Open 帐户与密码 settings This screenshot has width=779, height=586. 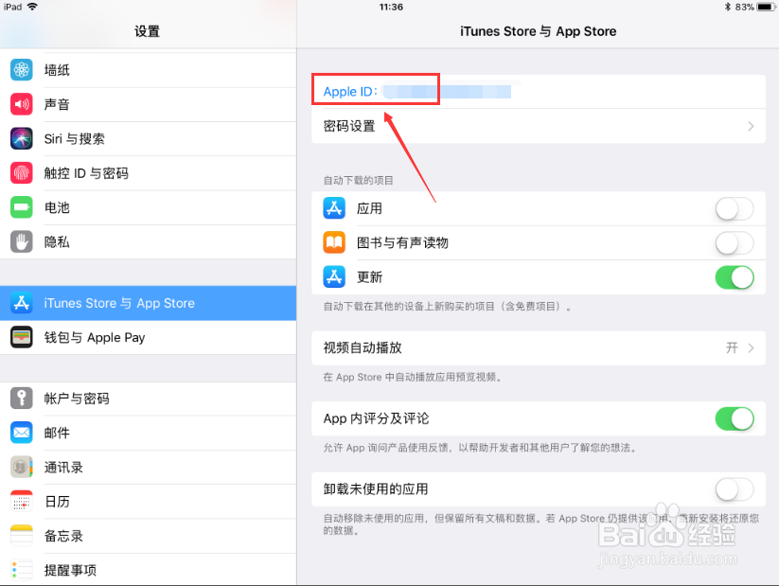[x=148, y=399]
